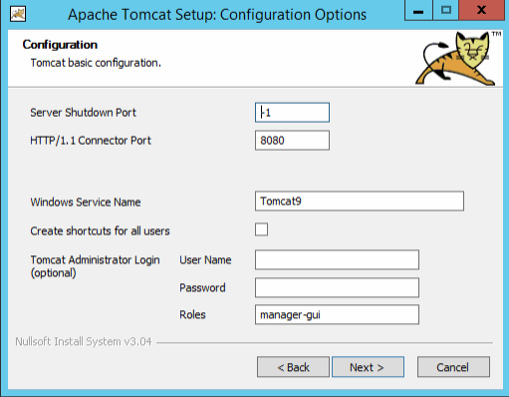Click the Tomcat installer icon in title bar
509x397 pixels.
18,14
